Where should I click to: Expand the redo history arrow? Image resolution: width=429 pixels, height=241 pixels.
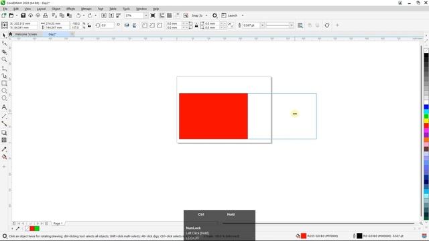[x=95, y=15]
